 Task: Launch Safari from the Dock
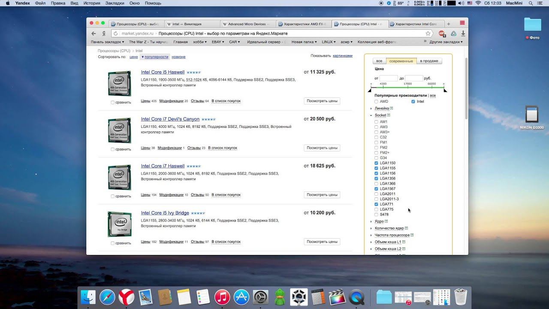[x=107, y=297]
